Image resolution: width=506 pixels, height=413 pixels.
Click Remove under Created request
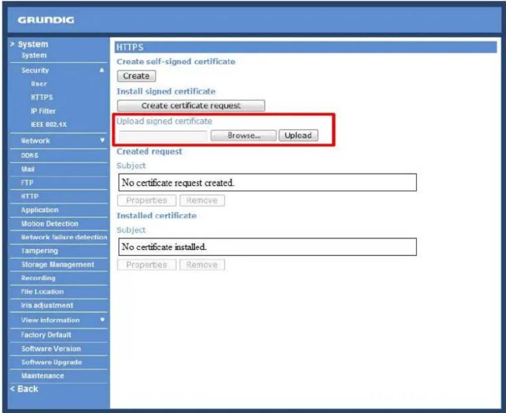(202, 200)
